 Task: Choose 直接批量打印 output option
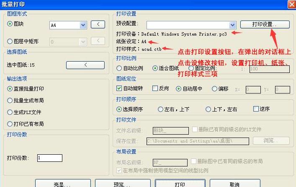[x=10, y=89]
